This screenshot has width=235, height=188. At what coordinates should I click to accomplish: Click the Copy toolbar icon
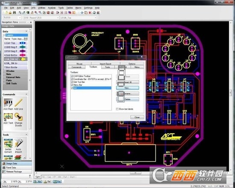[x=86, y=13]
